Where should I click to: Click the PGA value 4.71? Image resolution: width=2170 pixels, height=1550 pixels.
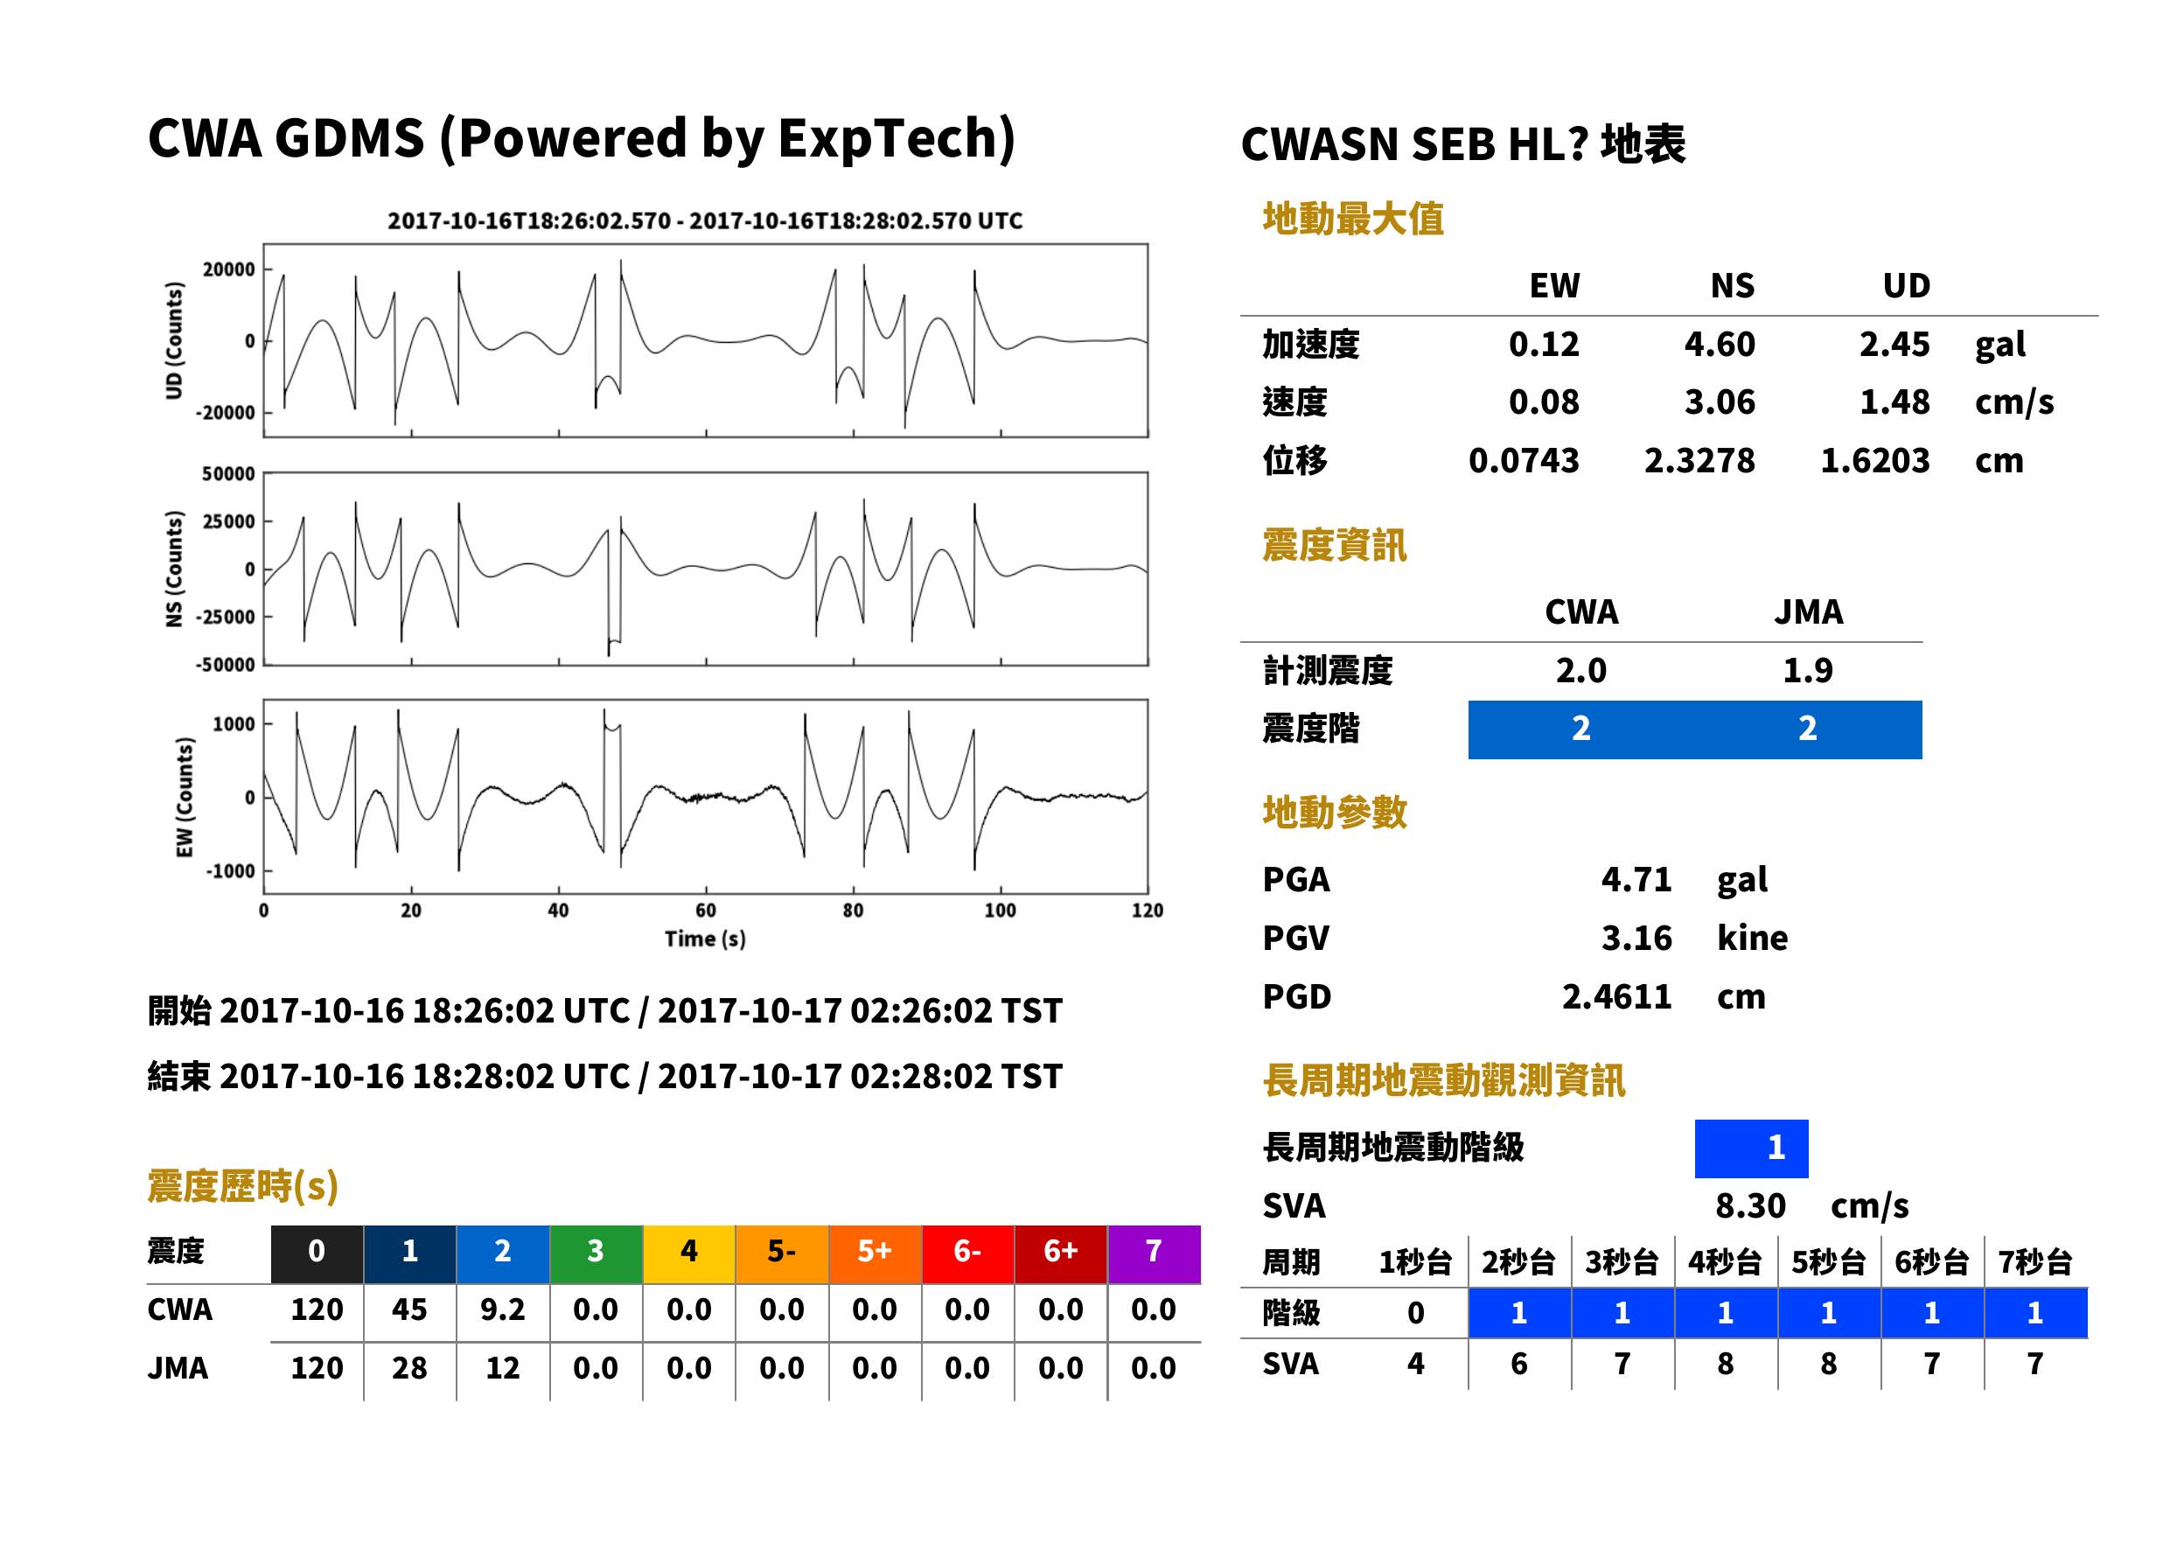1636,879
